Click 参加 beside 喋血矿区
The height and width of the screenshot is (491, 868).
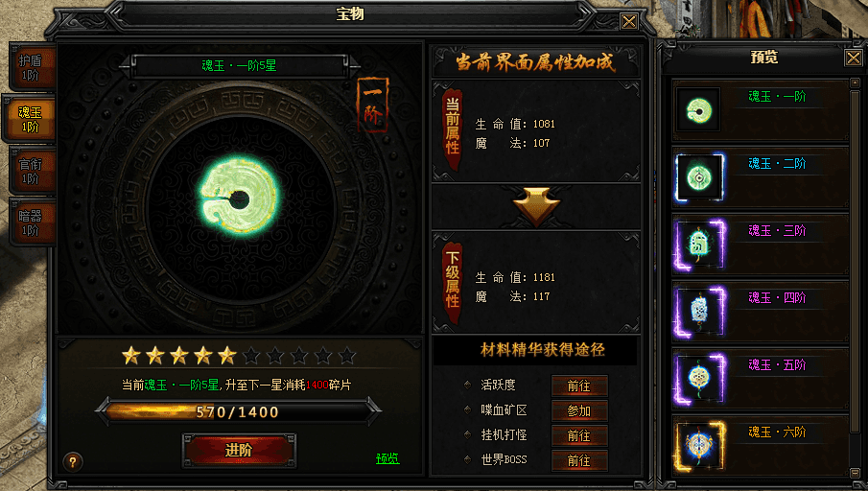579,410
